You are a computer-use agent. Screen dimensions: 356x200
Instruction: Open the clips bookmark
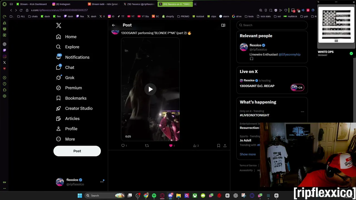(x=212, y=16)
